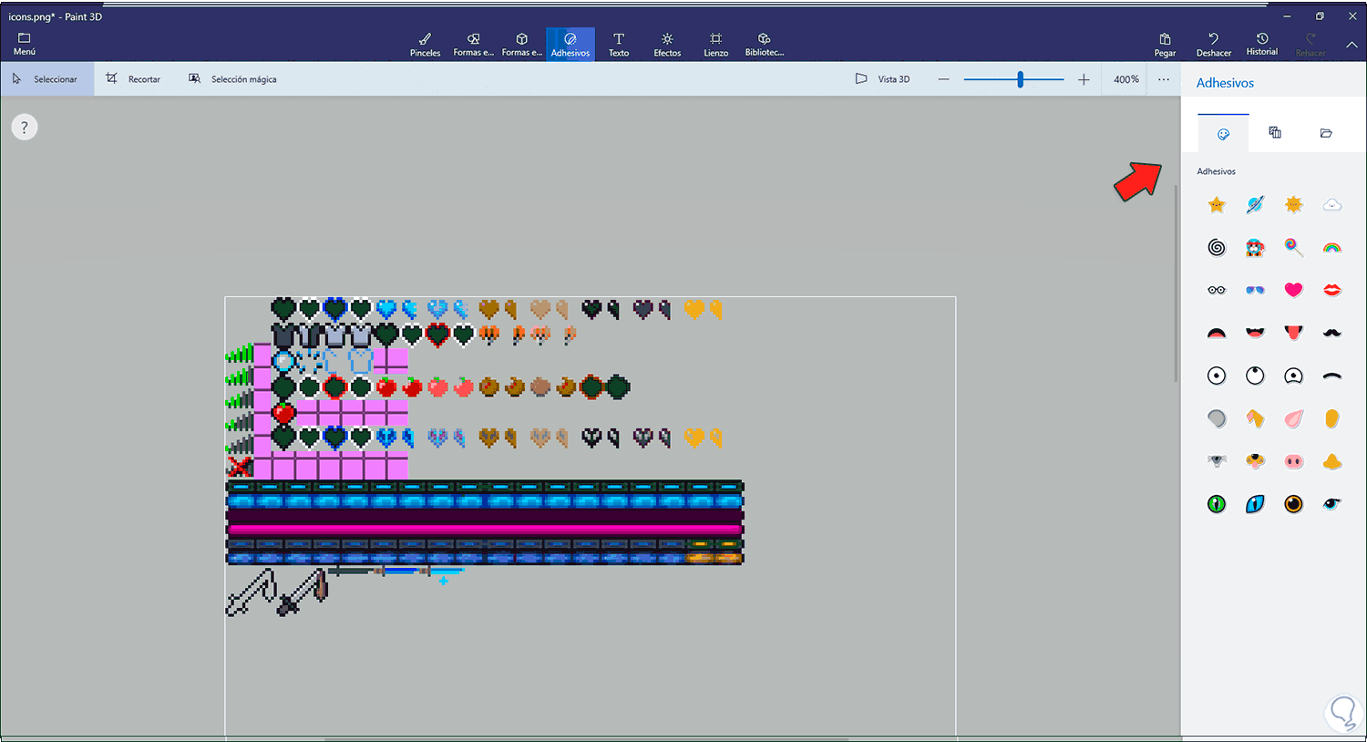The image size is (1367, 742).
Task: Select the eyebrow sticker
Action: coord(1332,376)
